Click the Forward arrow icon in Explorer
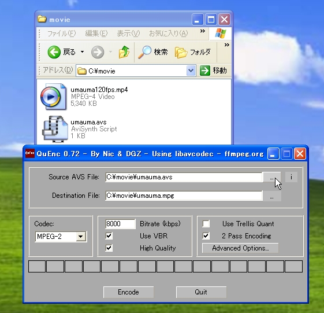 tap(98, 52)
